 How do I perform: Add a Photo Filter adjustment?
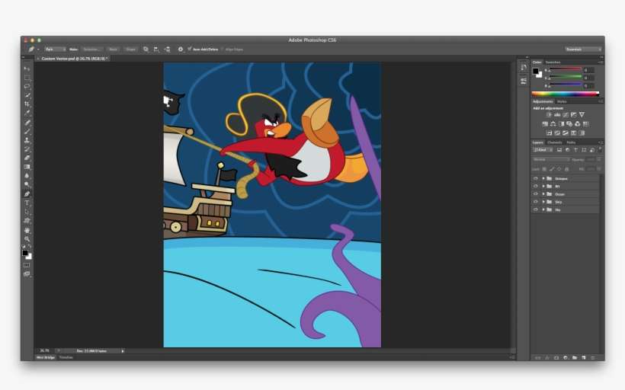[x=569, y=124]
